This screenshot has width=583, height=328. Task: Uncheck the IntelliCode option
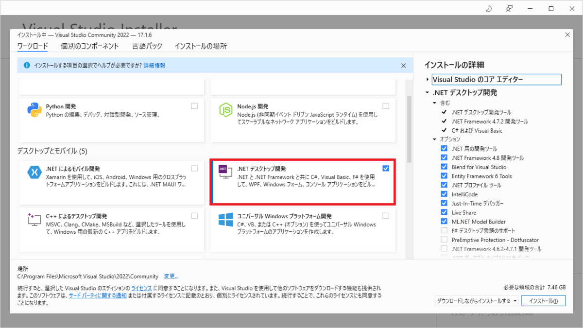pyautogui.click(x=444, y=194)
